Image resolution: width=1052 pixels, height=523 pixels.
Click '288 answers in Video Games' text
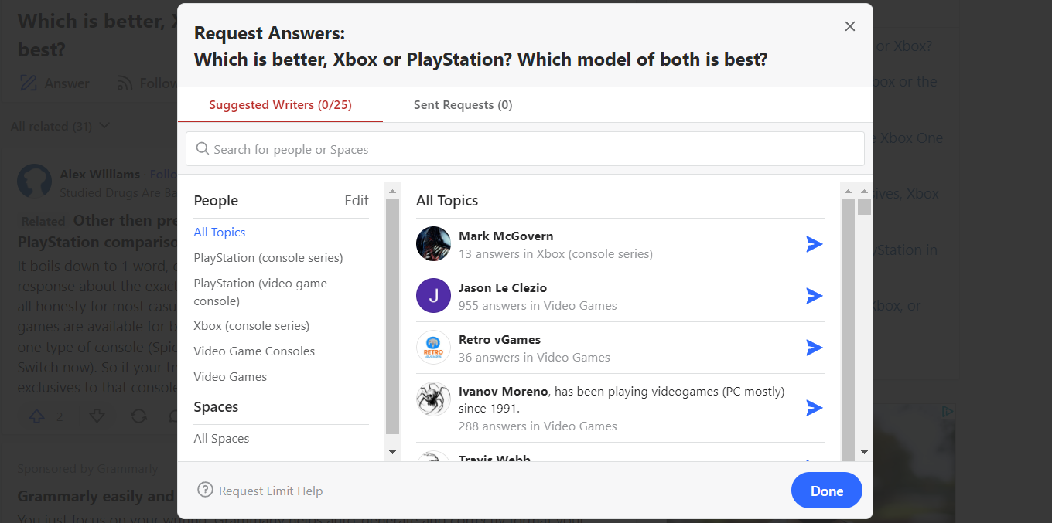(x=538, y=426)
